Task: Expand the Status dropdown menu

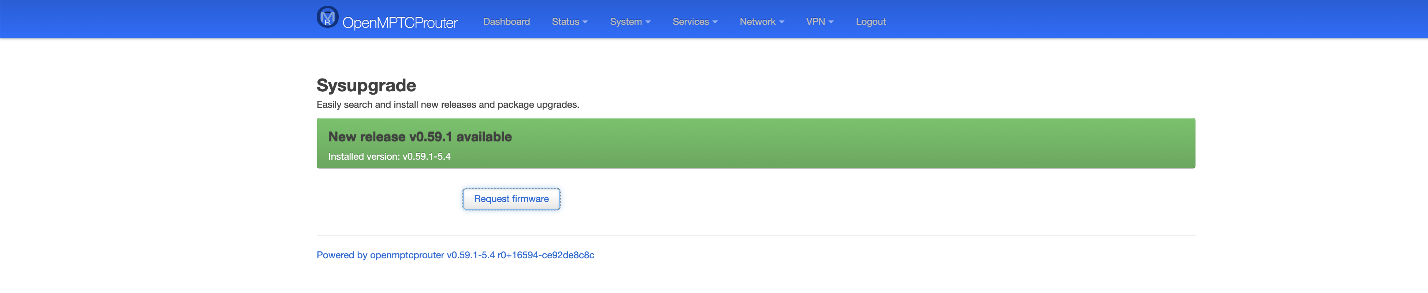Action: (569, 22)
